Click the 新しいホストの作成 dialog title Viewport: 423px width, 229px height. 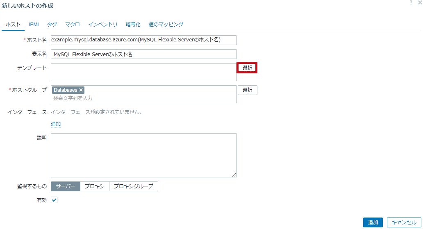click(27, 6)
